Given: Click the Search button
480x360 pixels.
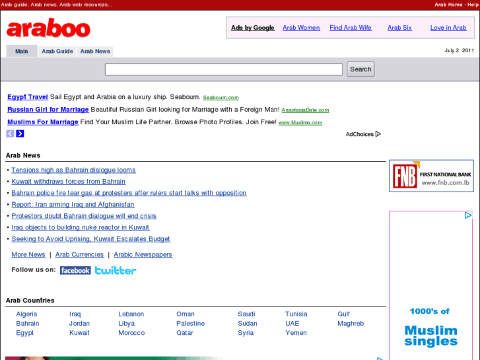Looking at the screenshot, I should (360, 69).
